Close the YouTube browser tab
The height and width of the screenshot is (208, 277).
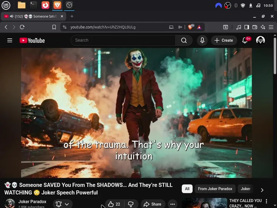click(x=62, y=16)
